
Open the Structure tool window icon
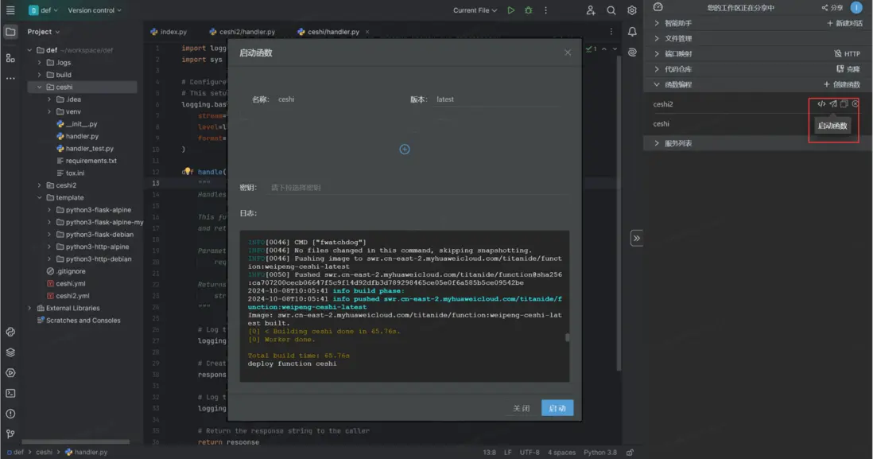tap(10, 58)
